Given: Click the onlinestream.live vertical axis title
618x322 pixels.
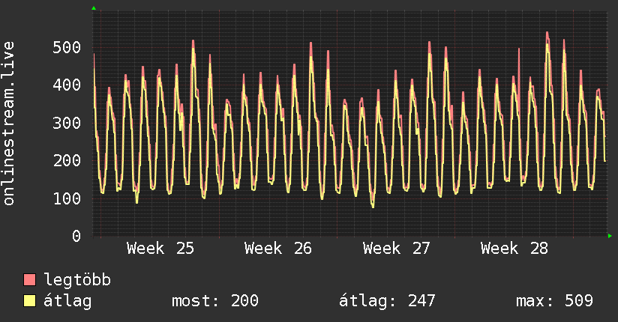Looking at the screenshot, I should [9, 124].
